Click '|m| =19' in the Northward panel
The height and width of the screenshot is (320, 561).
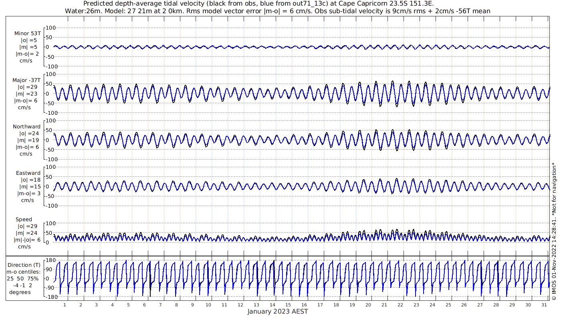28,140
